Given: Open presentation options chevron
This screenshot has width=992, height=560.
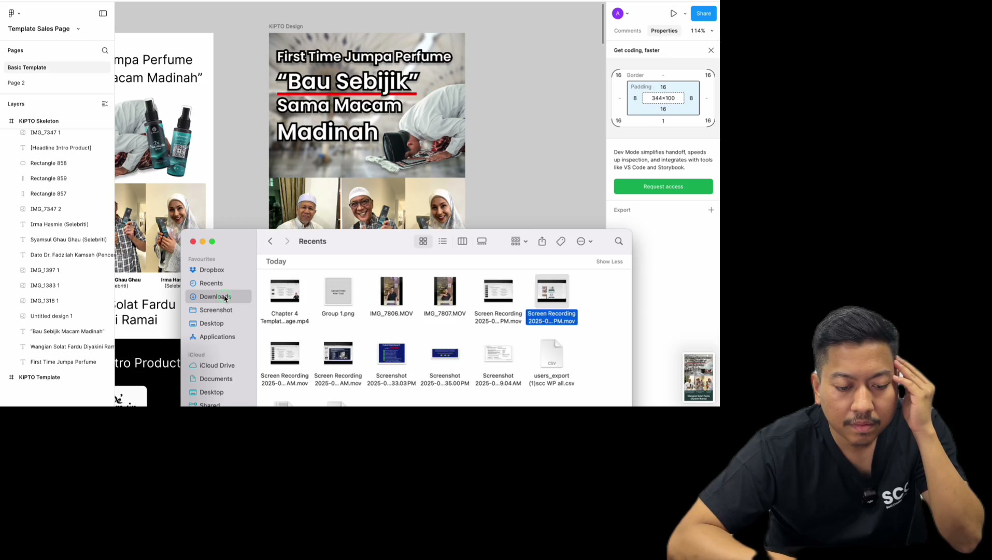Looking at the screenshot, I should click(x=685, y=13).
